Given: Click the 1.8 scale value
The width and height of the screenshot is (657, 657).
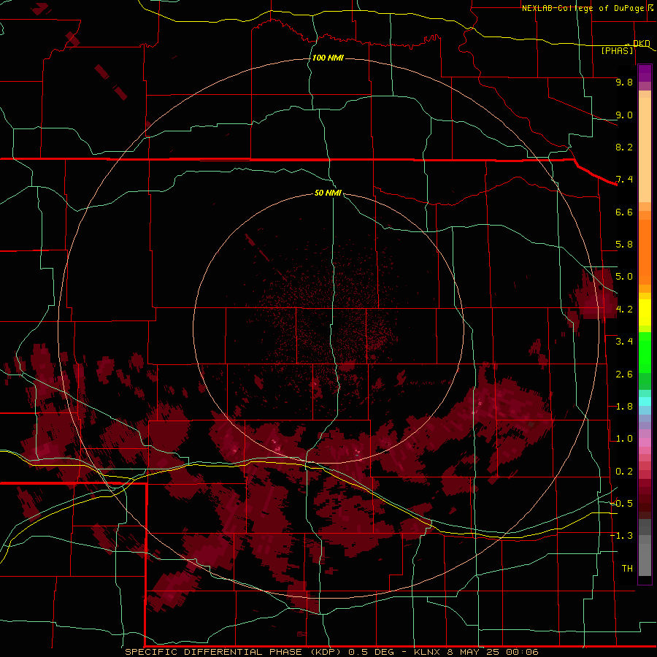Looking at the screenshot, I should click(624, 407).
